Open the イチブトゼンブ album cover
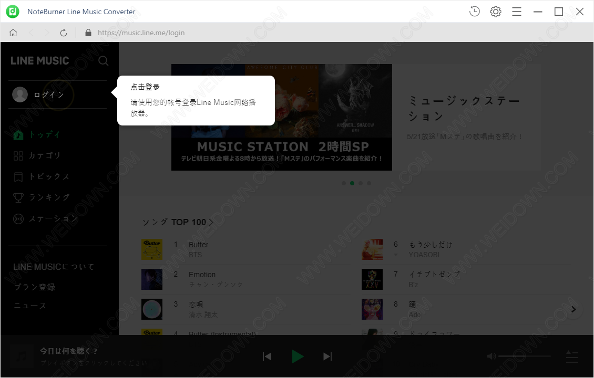 click(372, 279)
